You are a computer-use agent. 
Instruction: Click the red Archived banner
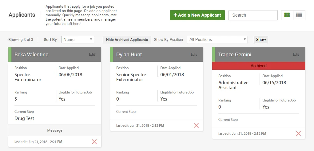pos(259,66)
